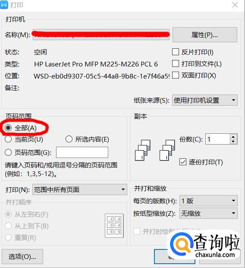
Task: Select the 页码范围(G) radio button
Action: pos(8,152)
